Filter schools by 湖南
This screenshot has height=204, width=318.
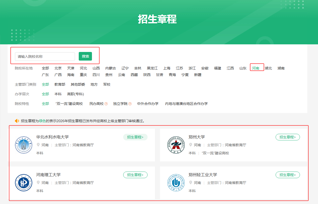(281, 68)
